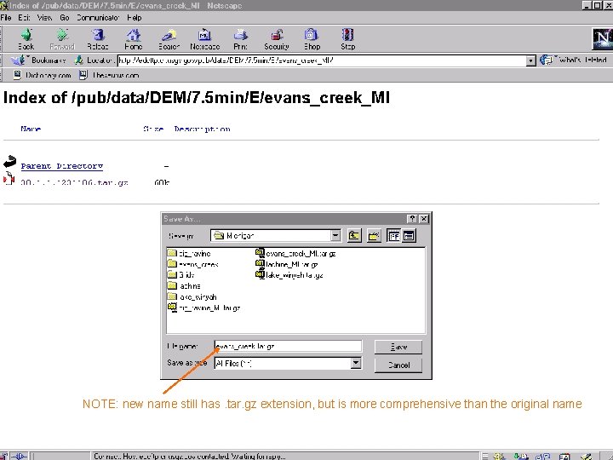Click the parent directory back-arrow icon
The image size is (613, 460).
(x=9, y=161)
